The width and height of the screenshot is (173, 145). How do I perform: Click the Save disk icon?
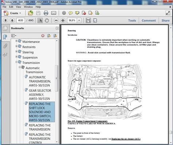pos(38,13)
